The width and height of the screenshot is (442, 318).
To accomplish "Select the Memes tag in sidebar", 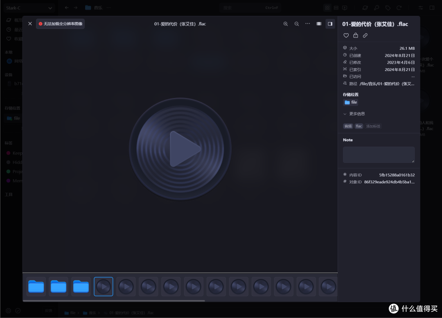I will pos(14,181).
